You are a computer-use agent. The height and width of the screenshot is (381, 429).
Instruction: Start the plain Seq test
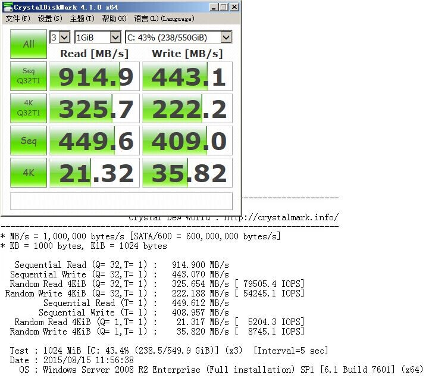coord(29,140)
